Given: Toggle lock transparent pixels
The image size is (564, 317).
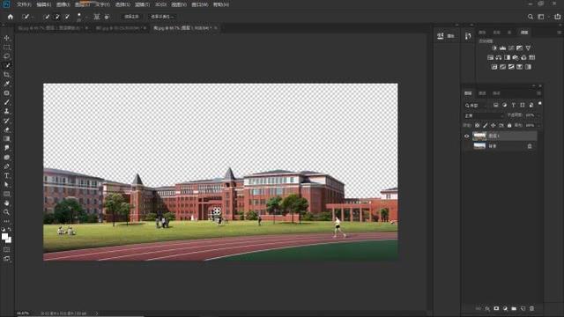Looking at the screenshot, I should (x=477, y=125).
